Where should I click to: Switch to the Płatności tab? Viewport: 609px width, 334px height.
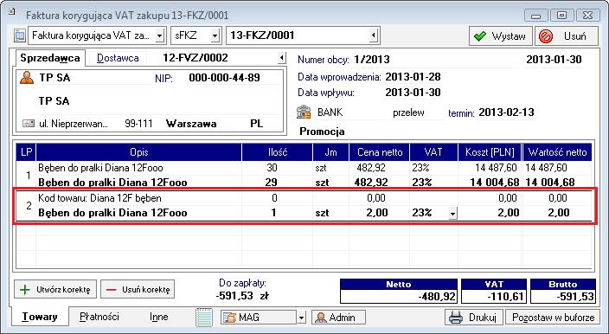[x=99, y=317]
